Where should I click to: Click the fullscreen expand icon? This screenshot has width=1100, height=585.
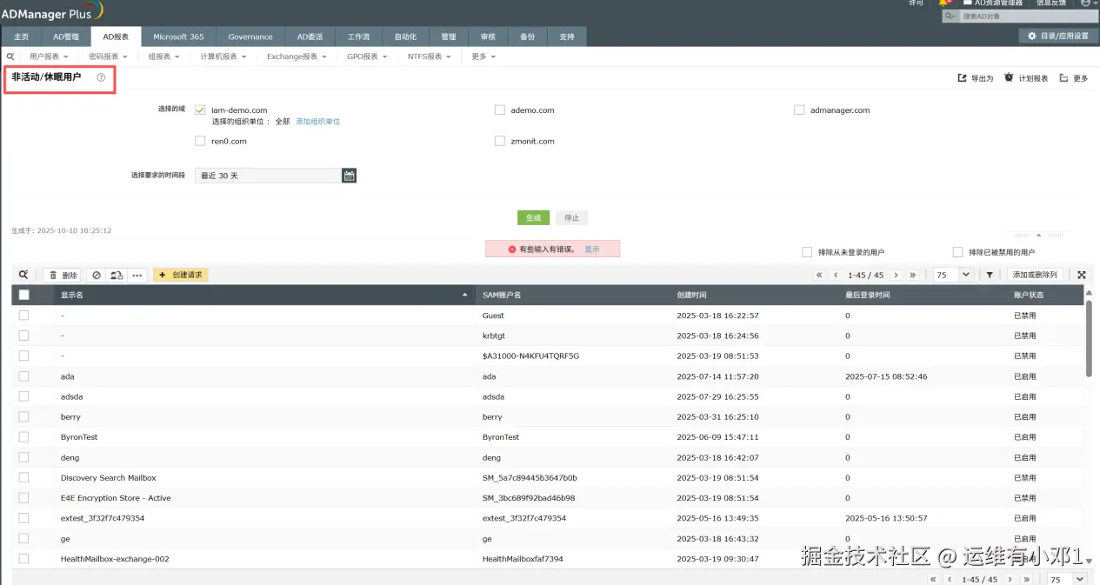[1082, 275]
